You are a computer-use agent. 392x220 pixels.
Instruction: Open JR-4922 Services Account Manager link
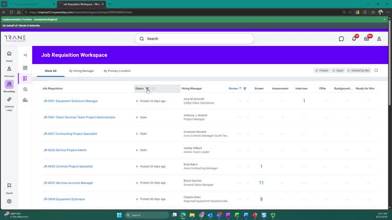point(68,183)
